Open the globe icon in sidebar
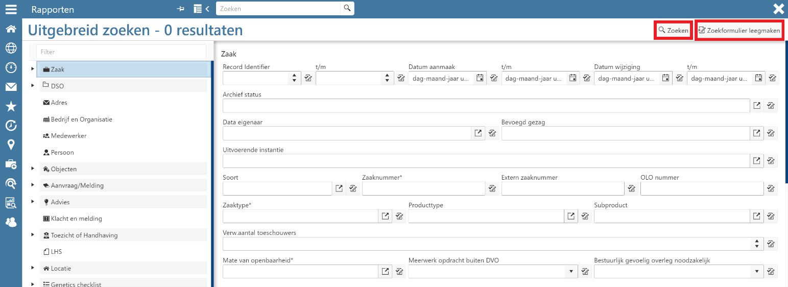Image resolution: width=788 pixels, height=287 pixels. [x=11, y=48]
